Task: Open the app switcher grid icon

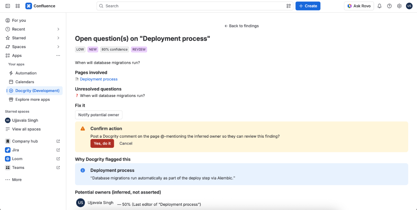Action: pos(18,6)
